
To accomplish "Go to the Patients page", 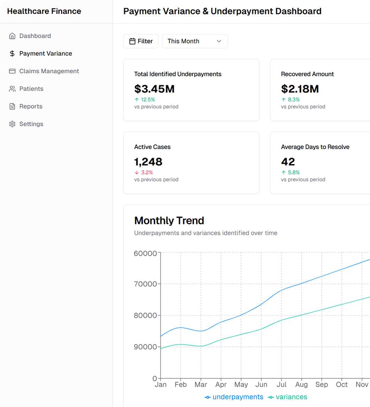I will tap(31, 89).
